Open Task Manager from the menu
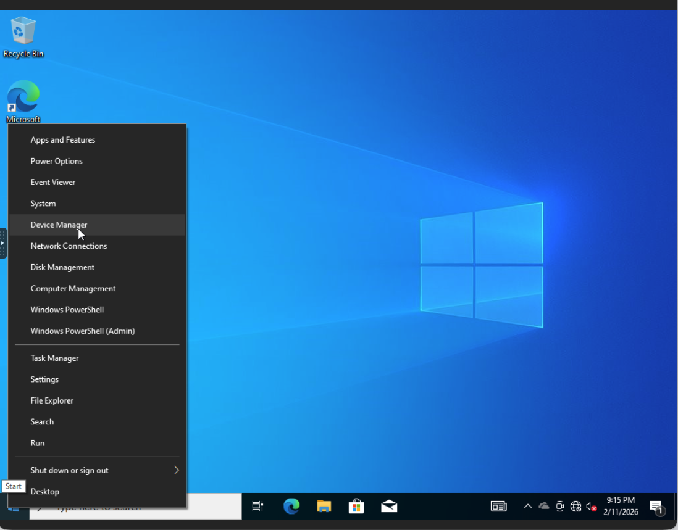The height and width of the screenshot is (530, 678). coord(97,358)
